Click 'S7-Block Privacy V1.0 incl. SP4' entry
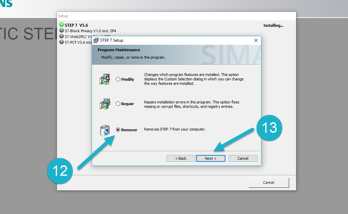Viewport: 348px width, 214px height. click(90, 31)
